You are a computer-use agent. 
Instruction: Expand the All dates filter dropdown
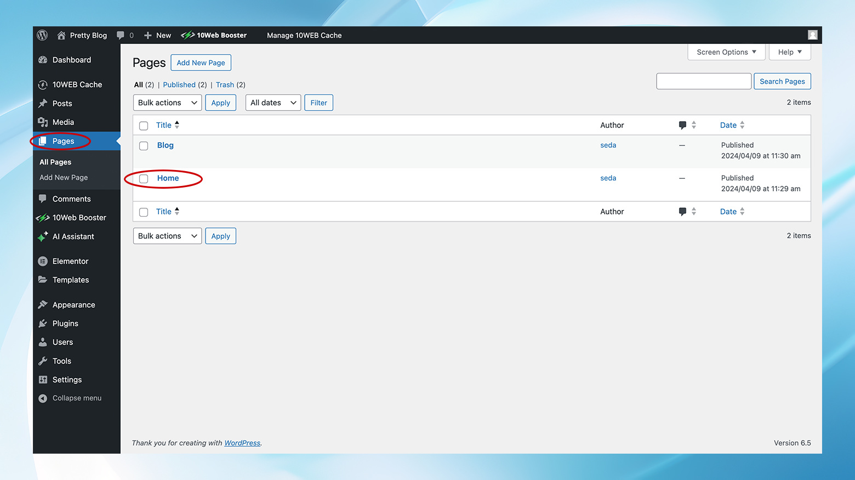pos(272,102)
